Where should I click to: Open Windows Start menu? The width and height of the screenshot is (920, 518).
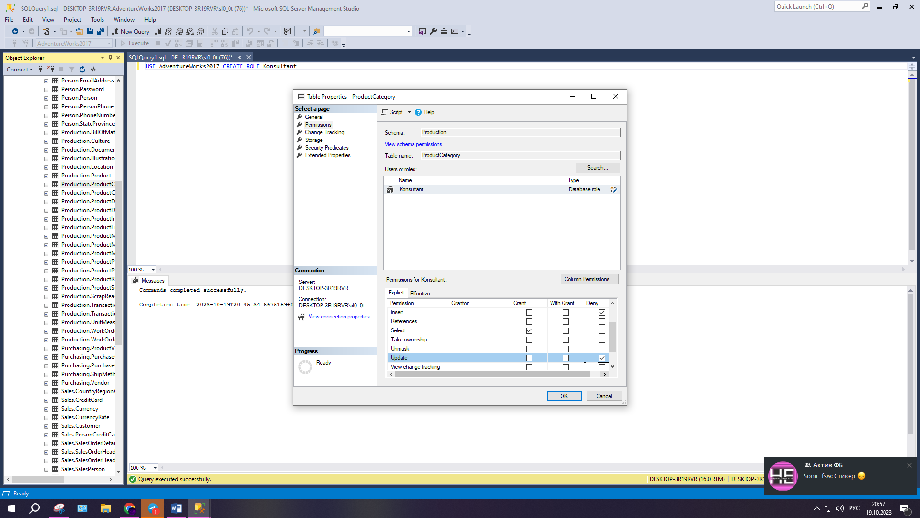click(11, 508)
